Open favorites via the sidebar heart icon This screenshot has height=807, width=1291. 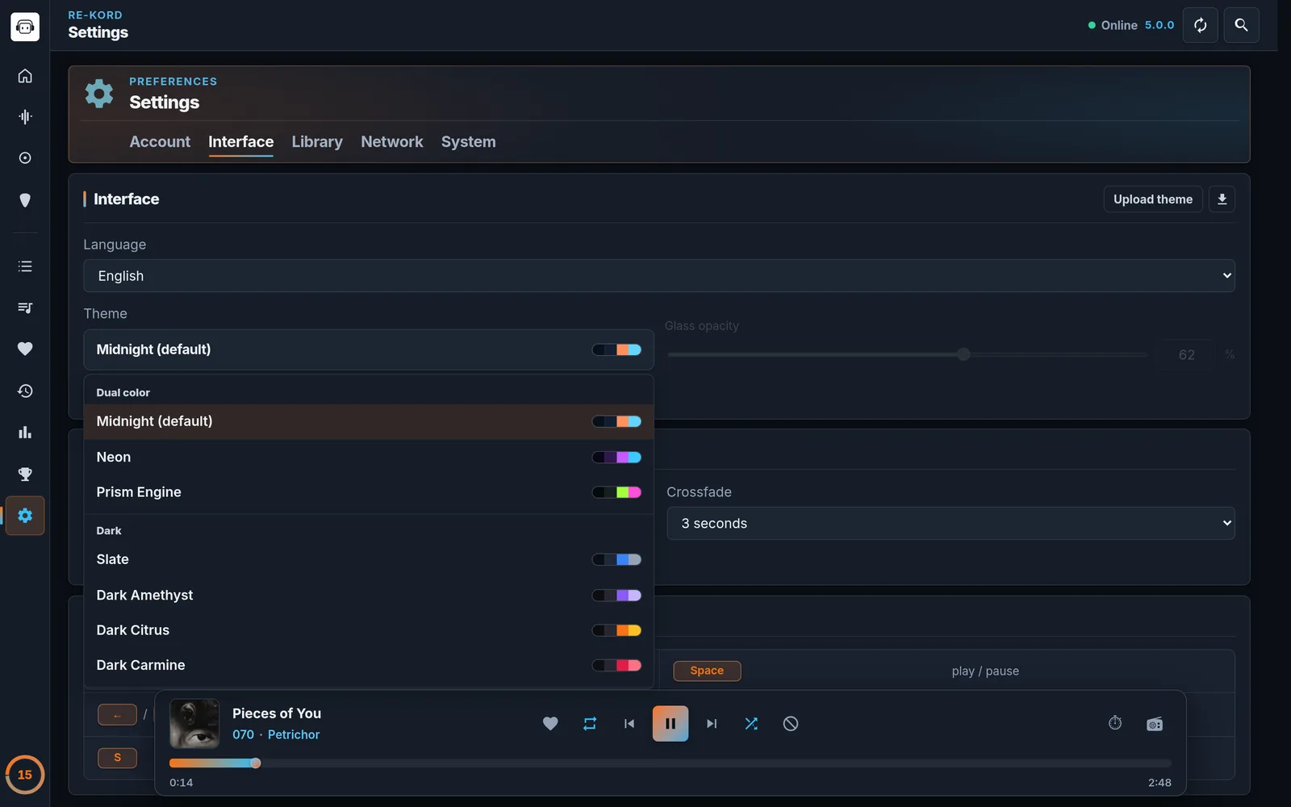click(25, 349)
